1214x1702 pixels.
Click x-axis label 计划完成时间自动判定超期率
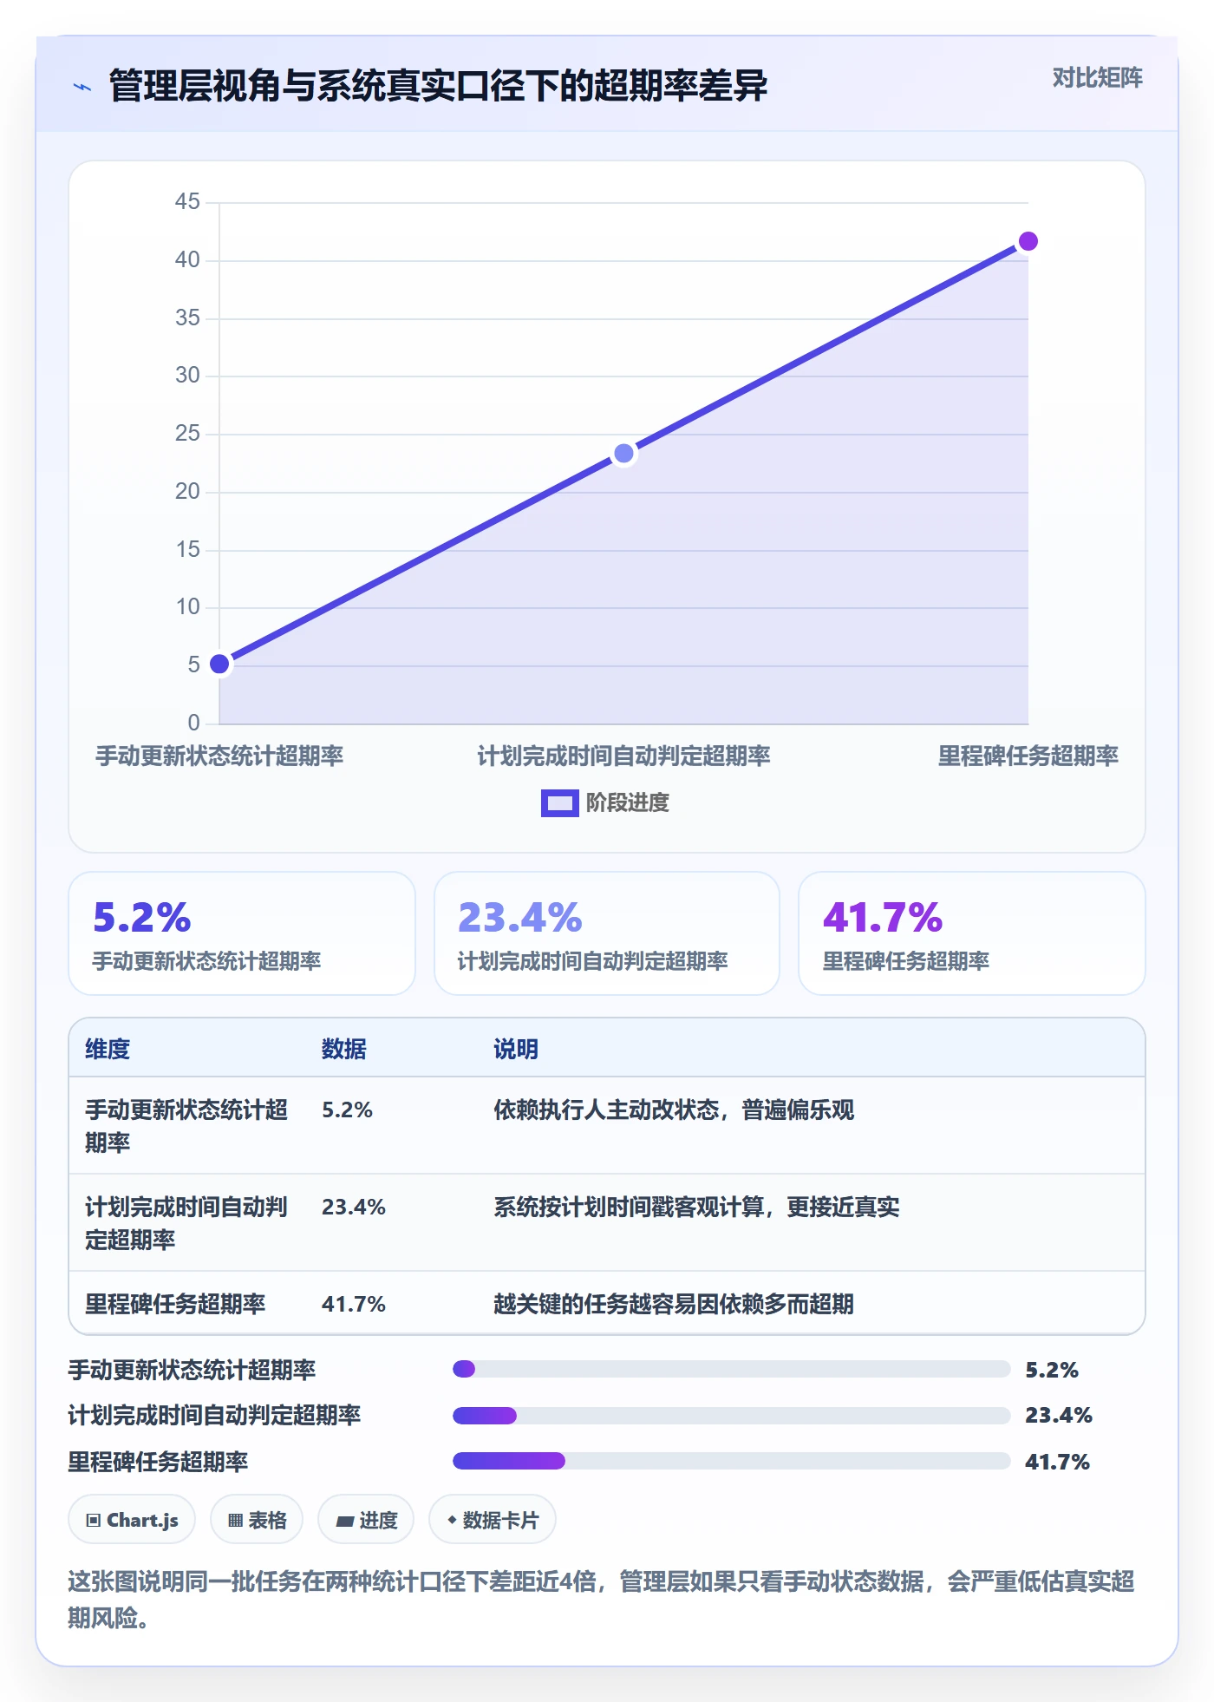(x=623, y=756)
